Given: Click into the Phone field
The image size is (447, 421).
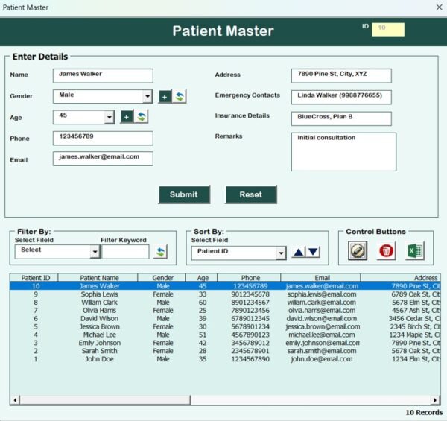Looking at the screenshot, I should coord(103,139).
